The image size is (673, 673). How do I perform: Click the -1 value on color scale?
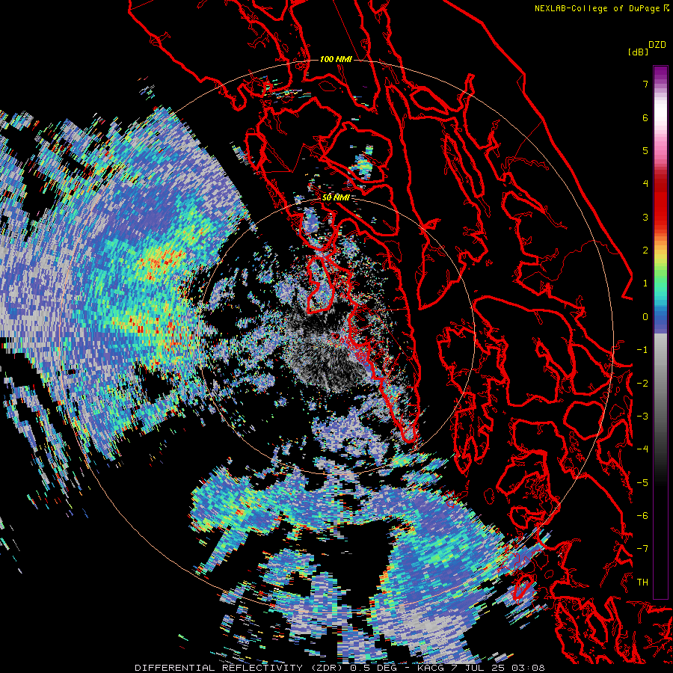click(642, 350)
